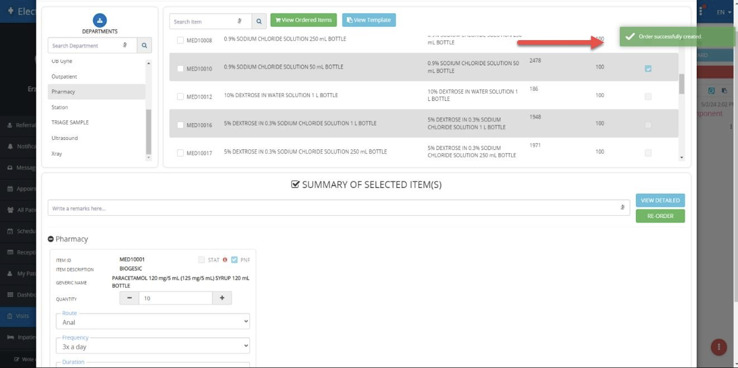Click the View Ordered Items button

304,20
